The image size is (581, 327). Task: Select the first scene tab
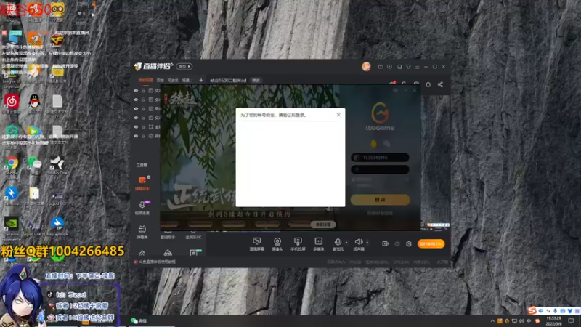pyautogui.click(x=146, y=80)
